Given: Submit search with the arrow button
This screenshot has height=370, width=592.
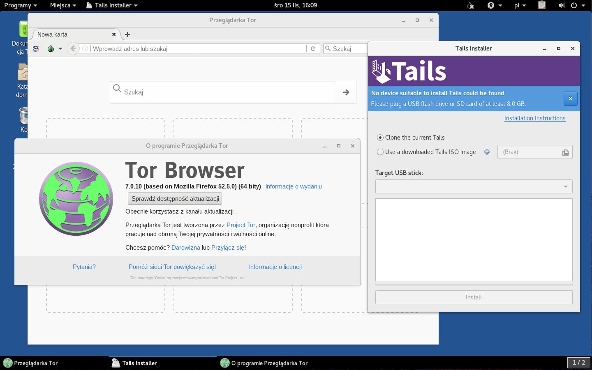Looking at the screenshot, I should [x=346, y=92].
